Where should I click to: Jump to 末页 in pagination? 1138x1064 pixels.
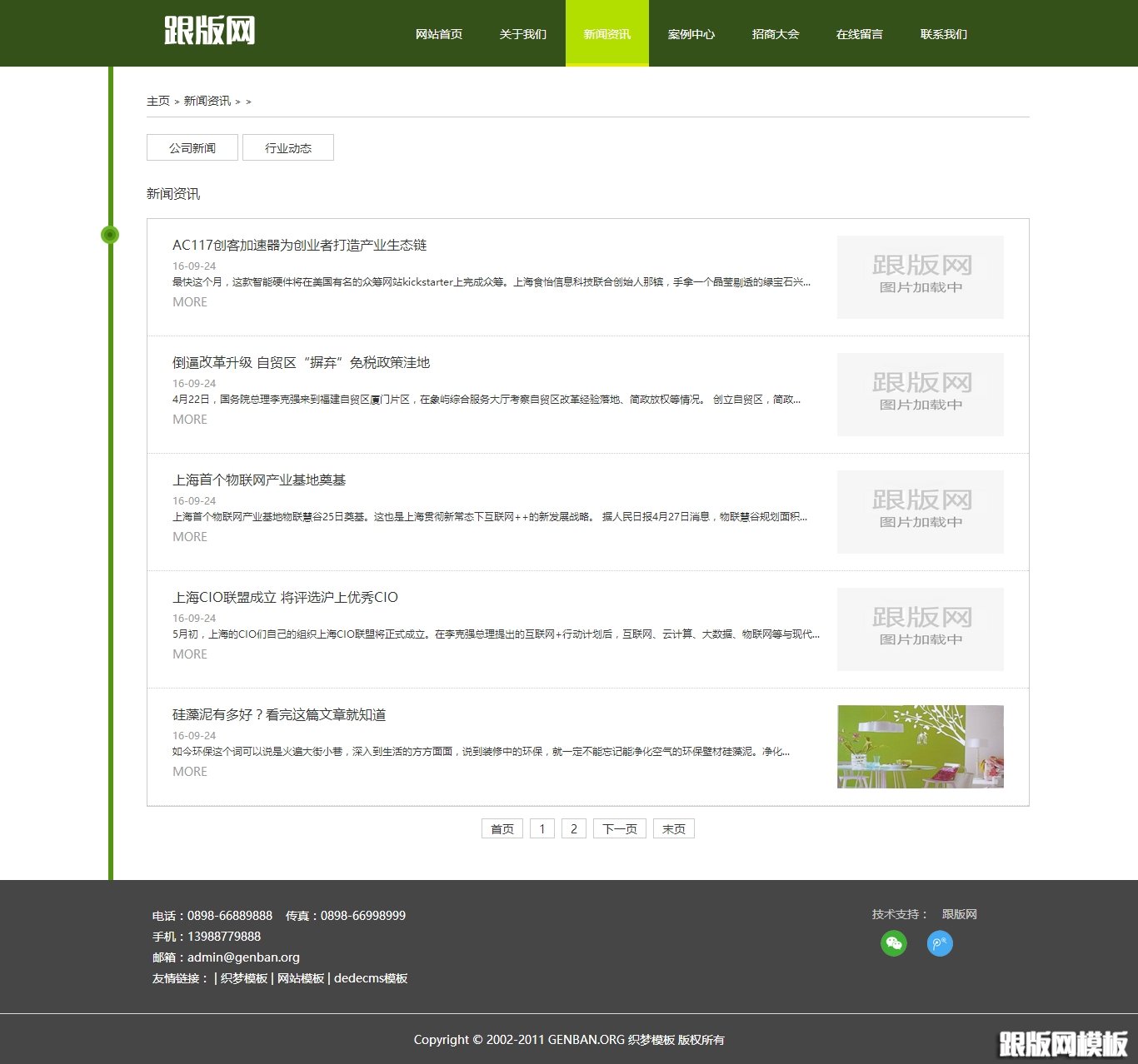[674, 828]
